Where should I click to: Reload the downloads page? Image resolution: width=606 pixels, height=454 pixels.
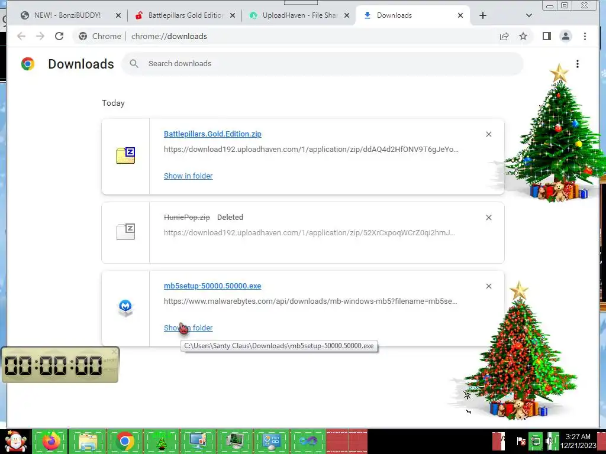point(59,36)
